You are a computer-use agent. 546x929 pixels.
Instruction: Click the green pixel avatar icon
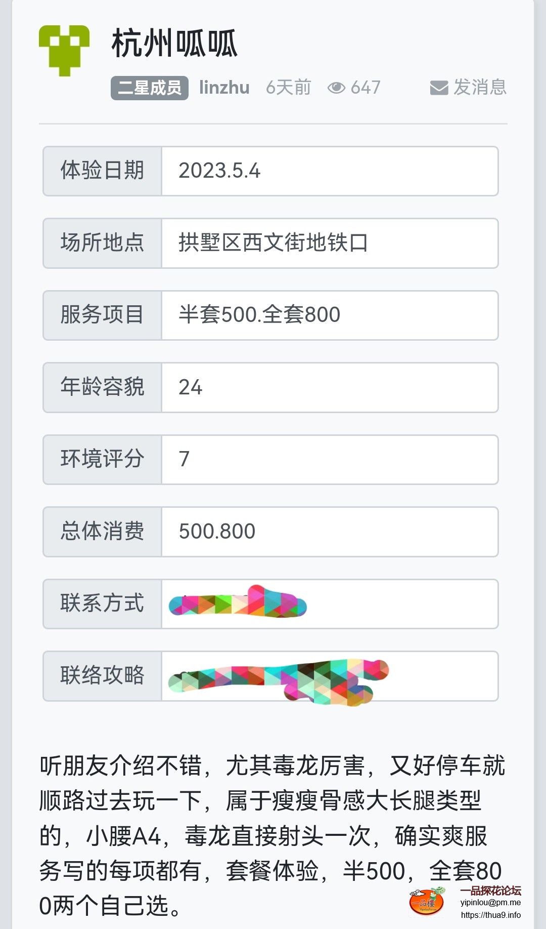click(x=64, y=51)
